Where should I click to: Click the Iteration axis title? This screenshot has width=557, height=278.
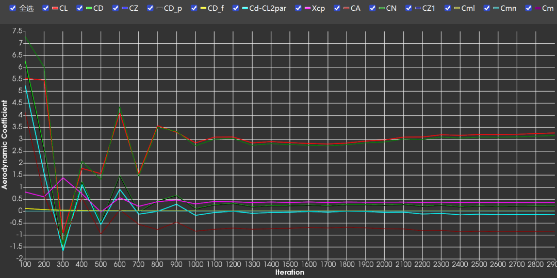[x=290, y=272]
